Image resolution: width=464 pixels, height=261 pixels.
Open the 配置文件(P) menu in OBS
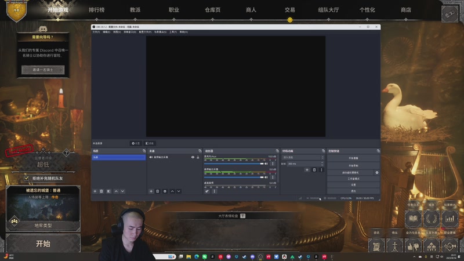click(x=146, y=32)
